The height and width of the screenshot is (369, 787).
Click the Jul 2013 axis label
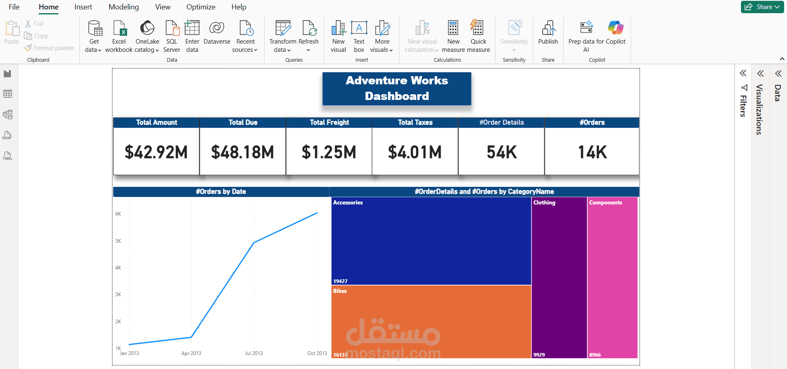(x=254, y=353)
